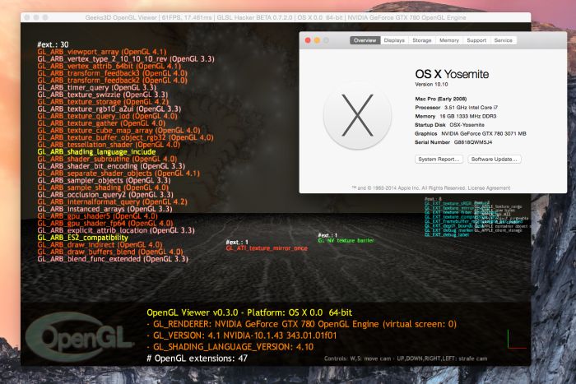This screenshot has width=576, height=384.
Task: Click GL_ARB_vertex_attrib_64bit line
Action: 109,66
